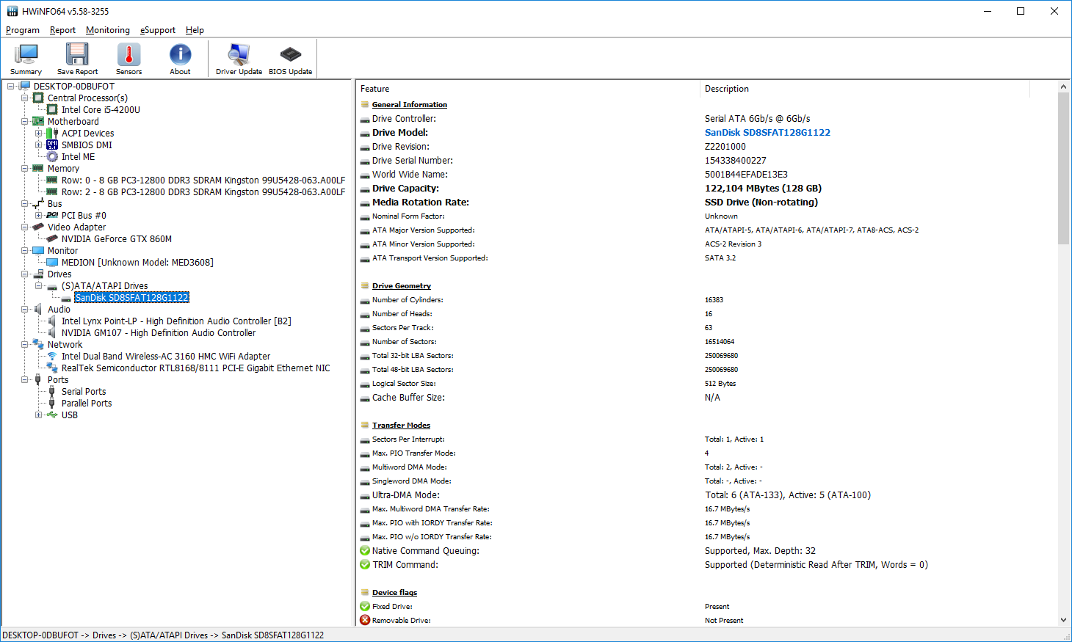Select the Ports tree node
Image resolution: width=1072 pixels, height=642 pixels.
click(x=58, y=379)
